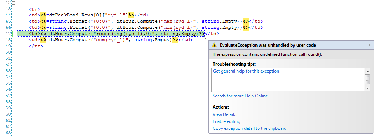Click the 'Troubleshooting tips:' heading
376x136 pixels.
[234, 64]
